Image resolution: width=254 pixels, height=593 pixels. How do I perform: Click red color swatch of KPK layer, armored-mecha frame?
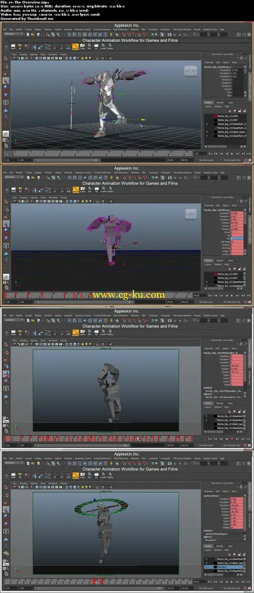pyautogui.click(x=216, y=116)
